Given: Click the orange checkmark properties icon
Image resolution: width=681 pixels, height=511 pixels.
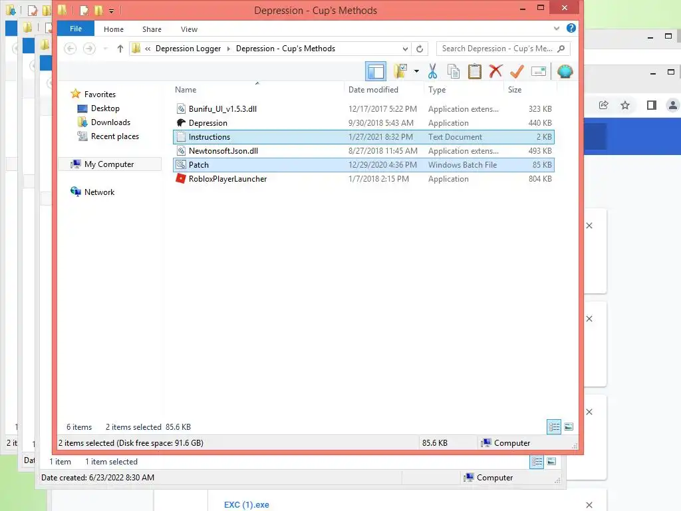Looking at the screenshot, I should 517,71.
